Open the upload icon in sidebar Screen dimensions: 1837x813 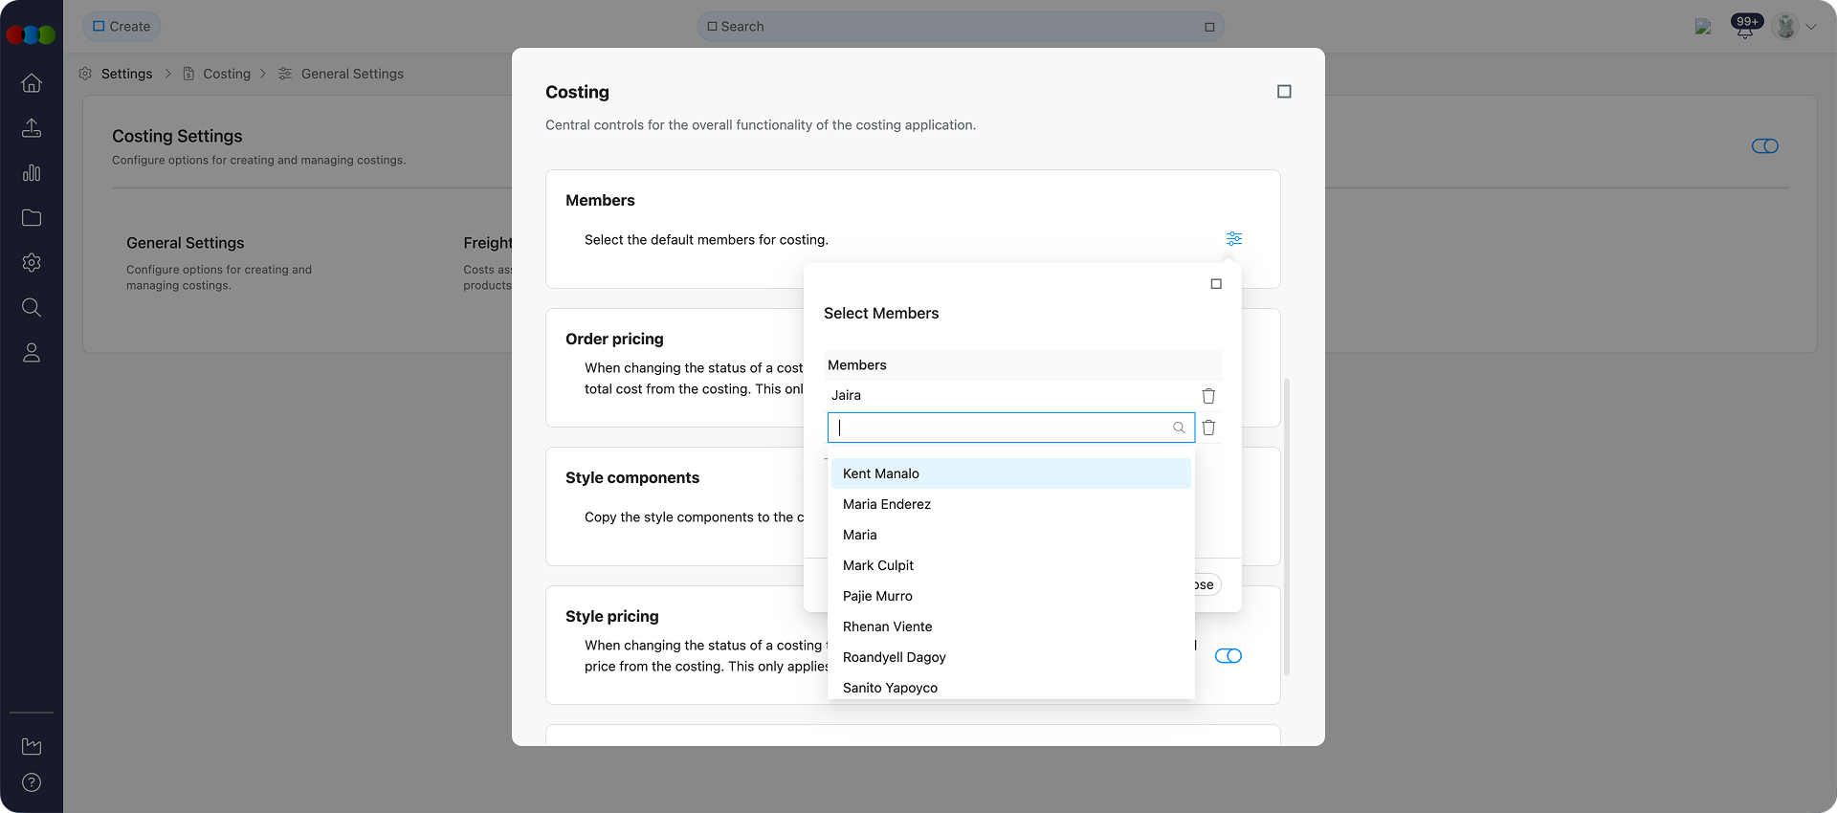tap(32, 128)
